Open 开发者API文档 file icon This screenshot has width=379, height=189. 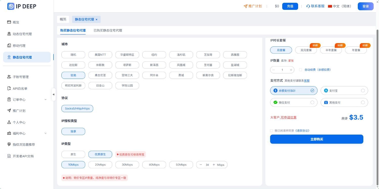pos(9,156)
